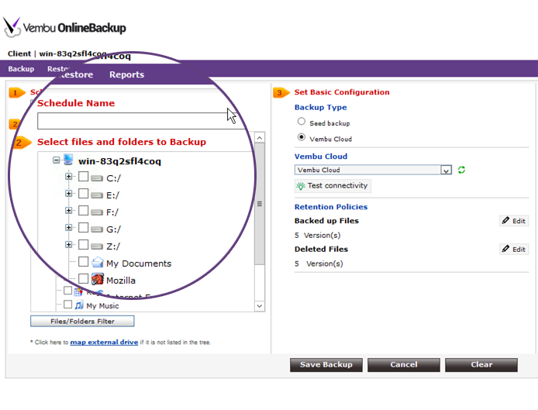The width and height of the screenshot is (538, 410).
Task: Expand the F:/ drive node
Action: point(69,210)
